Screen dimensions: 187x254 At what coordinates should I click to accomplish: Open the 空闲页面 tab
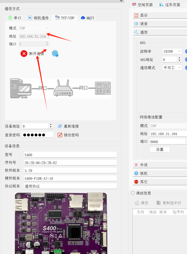(143, 5)
